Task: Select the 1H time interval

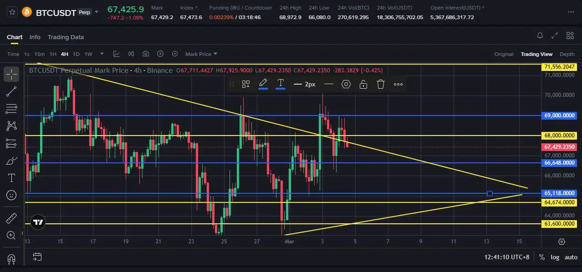Action: 53,54
